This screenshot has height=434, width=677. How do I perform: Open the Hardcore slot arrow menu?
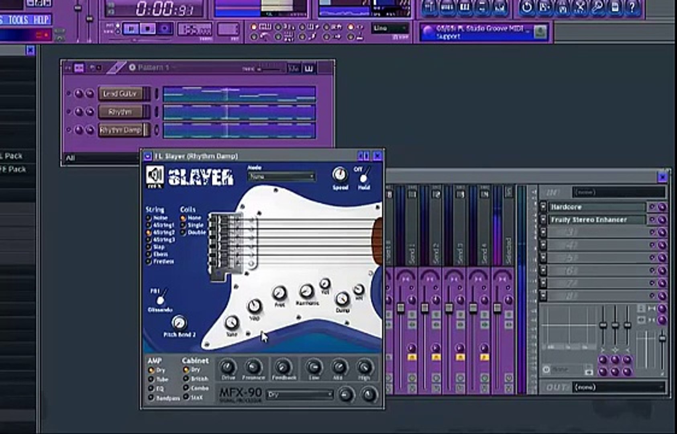point(543,207)
